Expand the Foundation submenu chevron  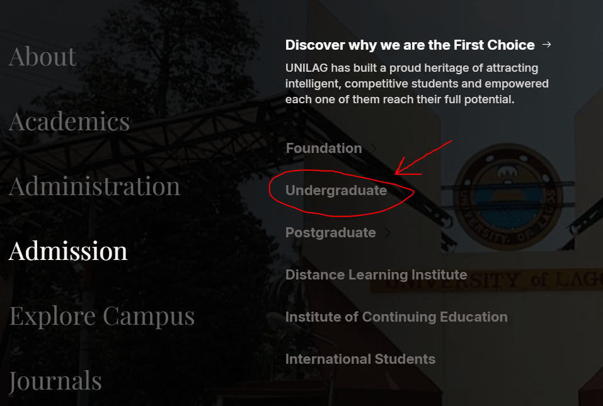click(x=374, y=149)
